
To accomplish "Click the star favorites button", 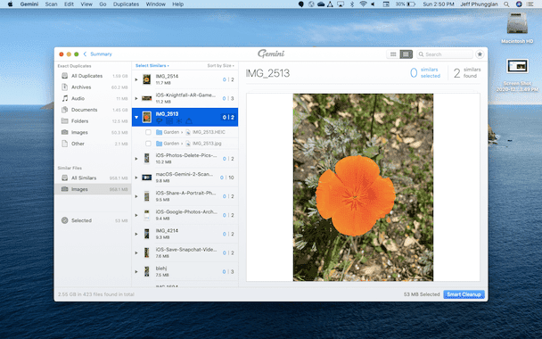I will [480, 54].
